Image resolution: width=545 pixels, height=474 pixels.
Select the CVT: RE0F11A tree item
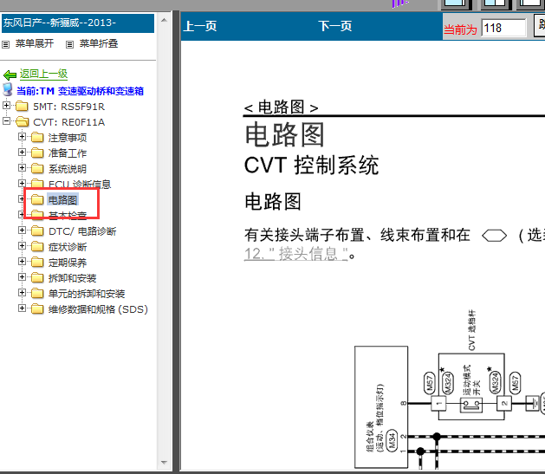point(68,122)
